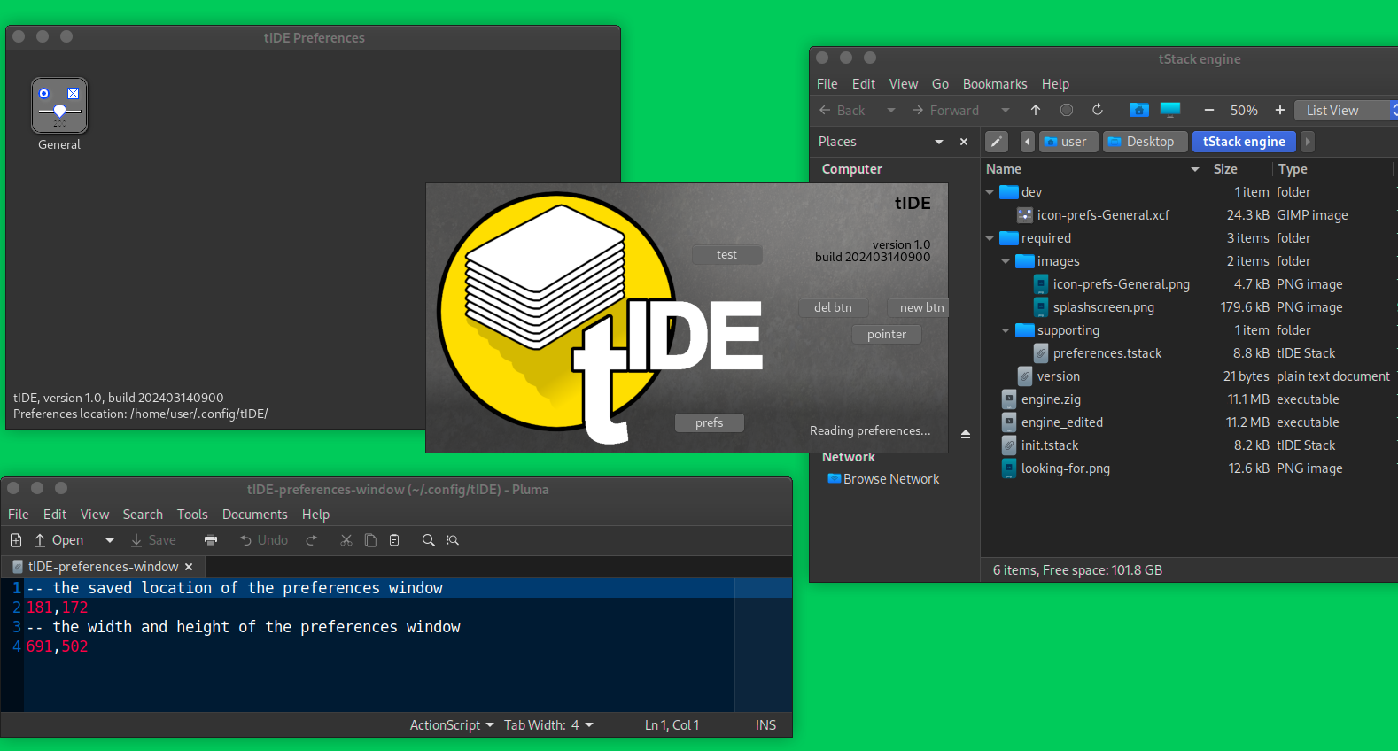This screenshot has width=1398, height=751.
Task: Cut selected text in Pluma
Action: (x=346, y=540)
